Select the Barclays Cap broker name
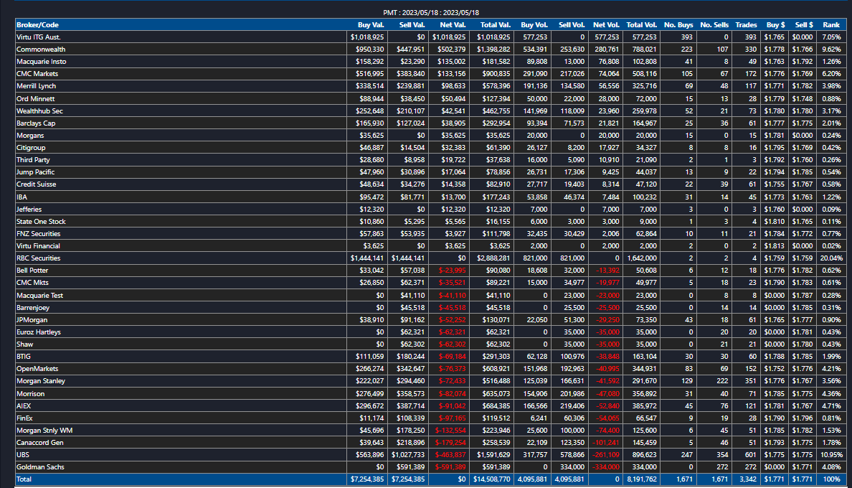The height and width of the screenshot is (488, 852). (36, 123)
